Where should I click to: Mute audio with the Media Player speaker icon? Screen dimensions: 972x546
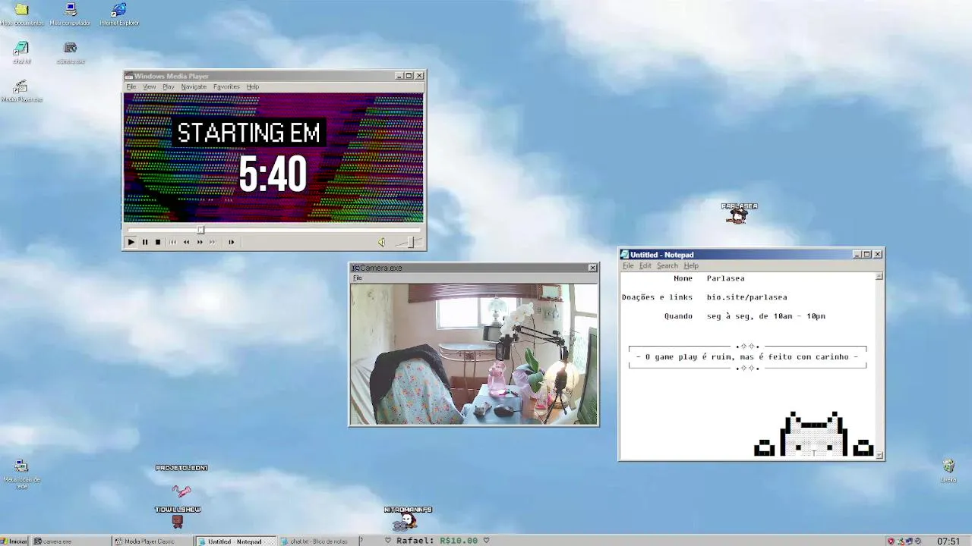(381, 242)
